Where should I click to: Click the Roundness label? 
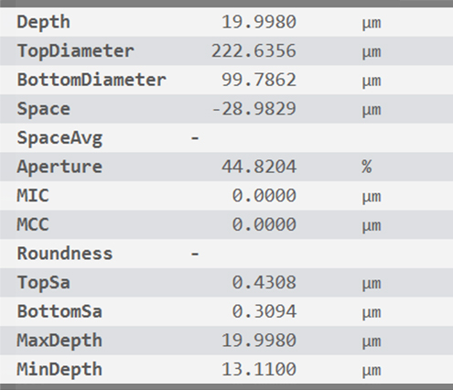pos(65,254)
